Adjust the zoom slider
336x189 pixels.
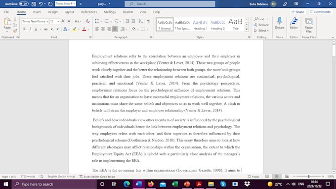[x=309, y=177]
